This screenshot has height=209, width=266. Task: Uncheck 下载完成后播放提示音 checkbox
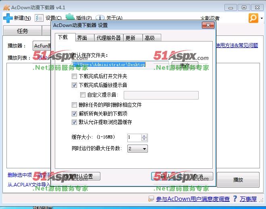pos(74,85)
